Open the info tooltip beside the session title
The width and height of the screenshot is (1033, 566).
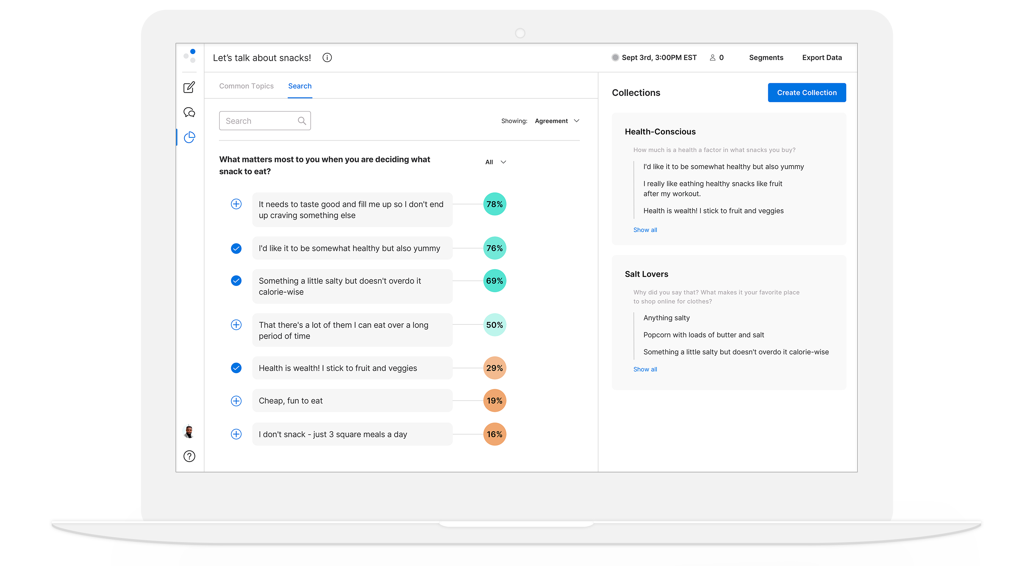pyautogui.click(x=327, y=58)
